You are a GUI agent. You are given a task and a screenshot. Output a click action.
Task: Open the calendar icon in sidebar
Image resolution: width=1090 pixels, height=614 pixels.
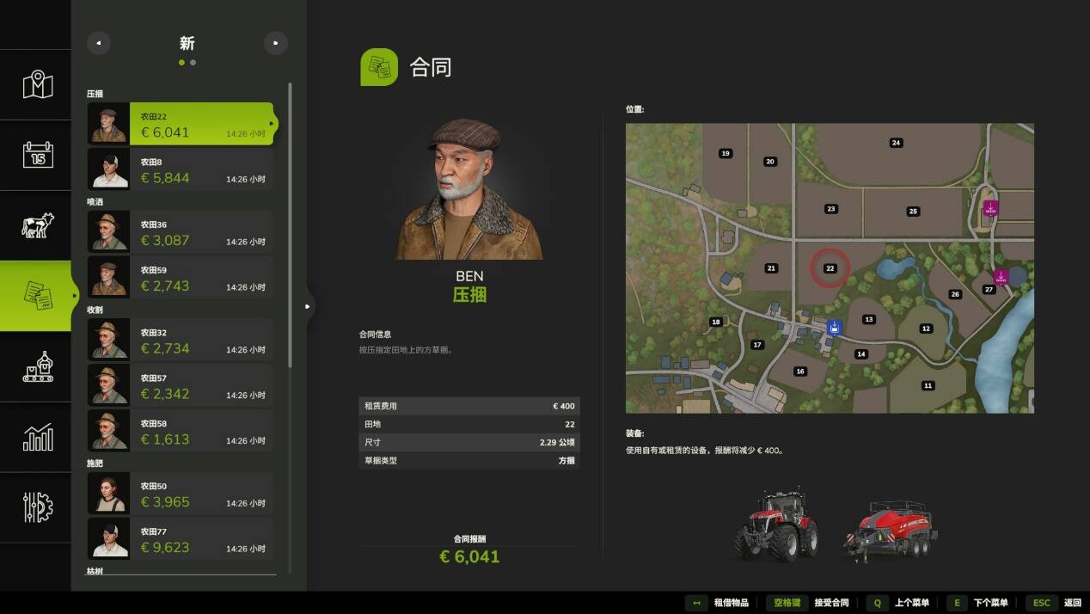point(37,156)
